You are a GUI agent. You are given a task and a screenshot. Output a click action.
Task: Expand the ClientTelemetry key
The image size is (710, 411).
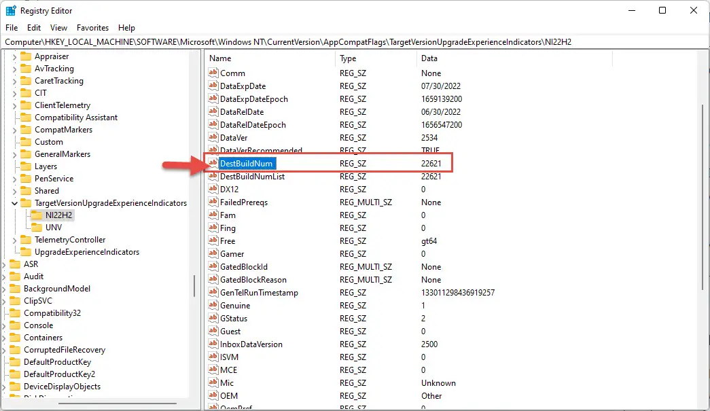pos(14,105)
